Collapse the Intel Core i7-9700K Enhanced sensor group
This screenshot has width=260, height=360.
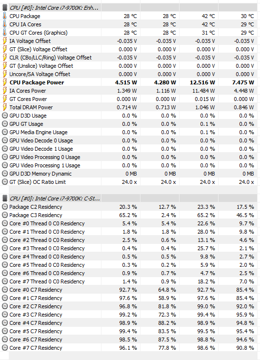tap(54, 8)
